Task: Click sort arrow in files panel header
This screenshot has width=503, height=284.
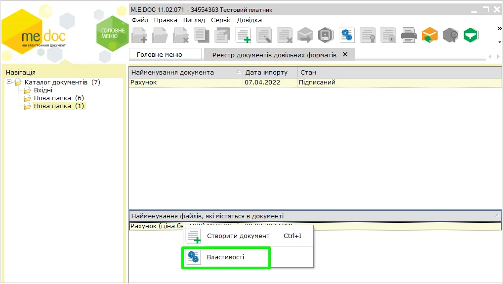Action: [497, 216]
